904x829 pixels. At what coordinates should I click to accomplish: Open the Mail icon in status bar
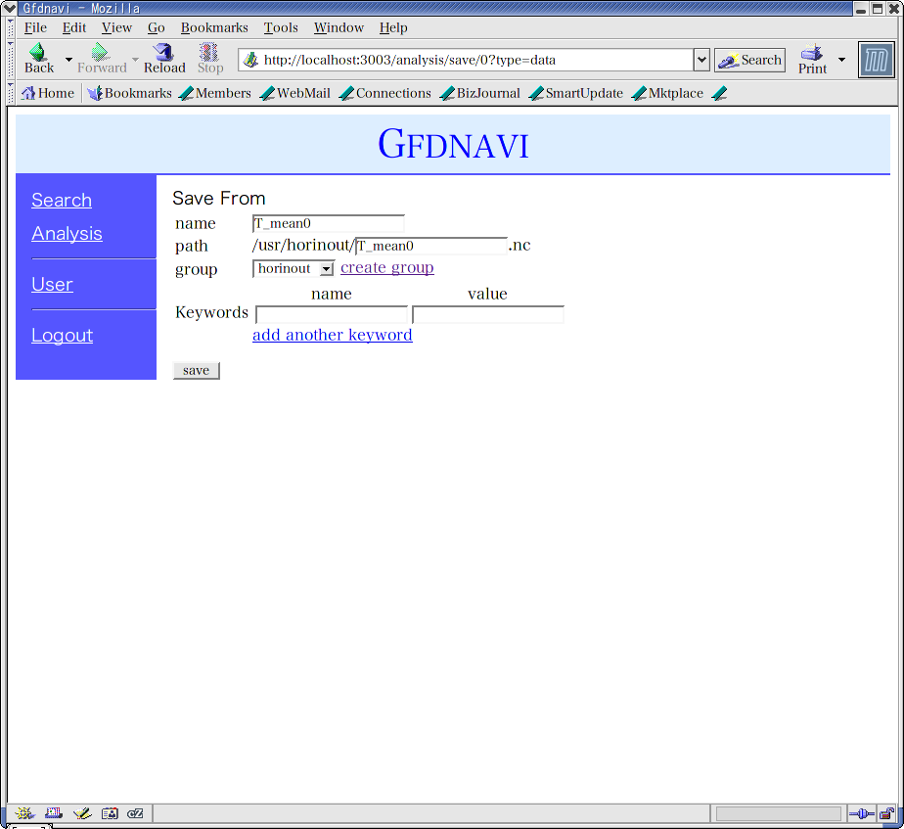[54, 813]
